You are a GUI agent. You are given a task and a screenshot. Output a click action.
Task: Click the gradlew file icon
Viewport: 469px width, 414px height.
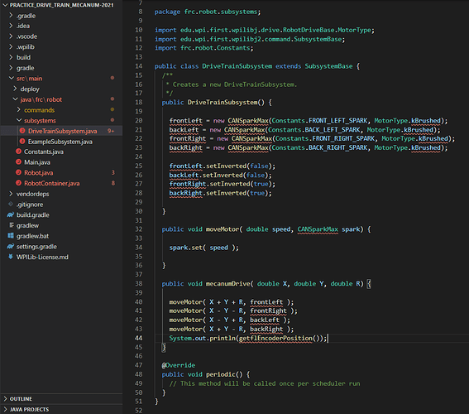pos(12,225)
